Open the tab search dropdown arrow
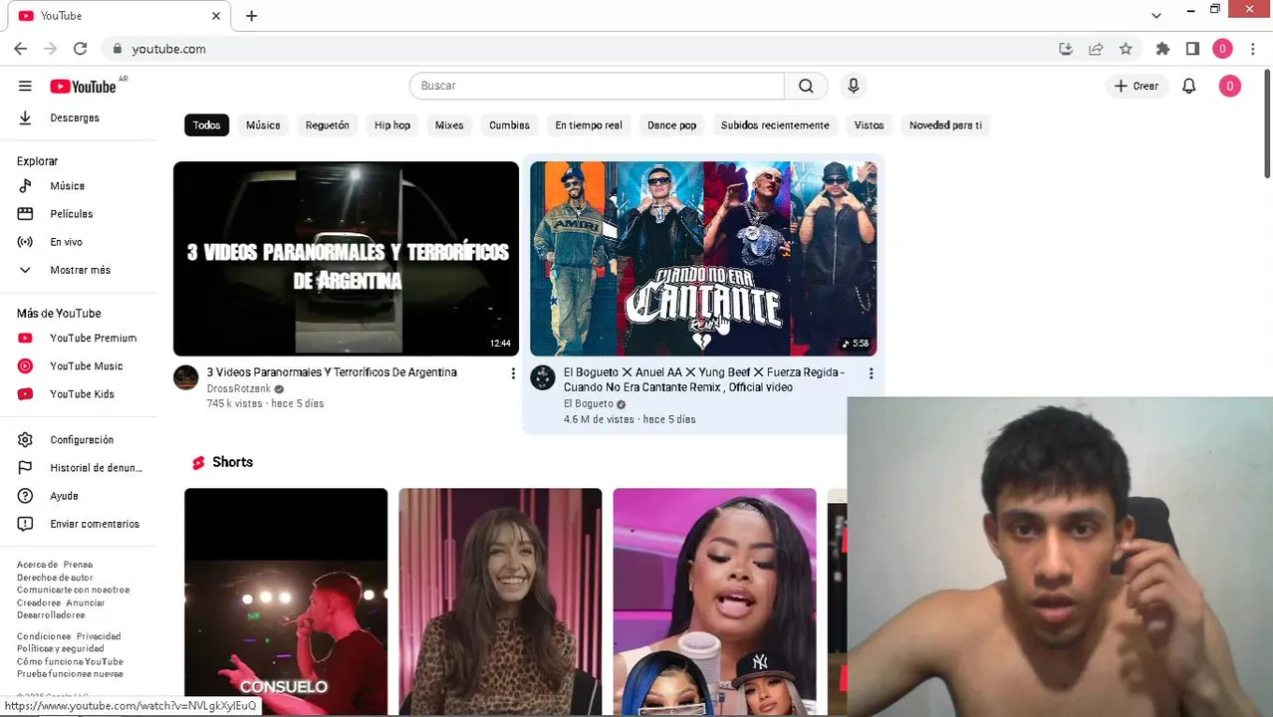Screen dimensions: 1273x717 1155,15
